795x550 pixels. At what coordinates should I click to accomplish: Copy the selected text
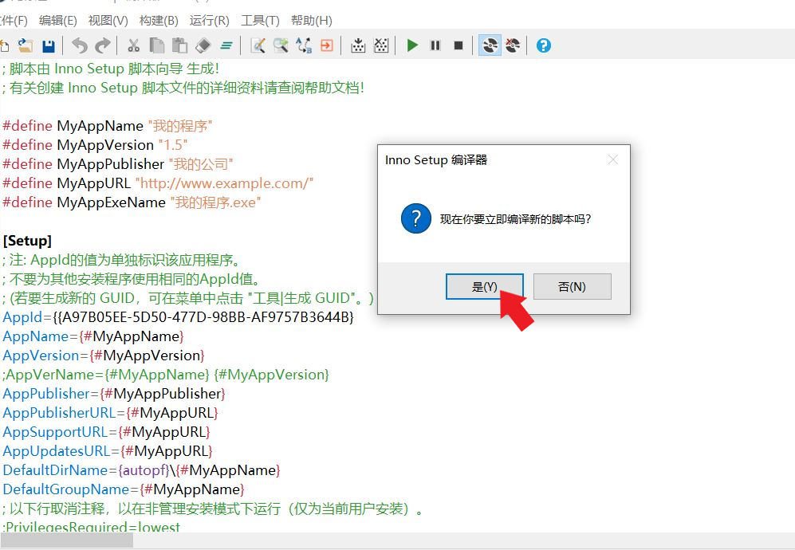156,45
